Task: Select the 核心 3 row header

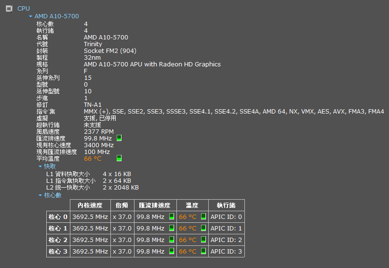Action: (58, 251)
